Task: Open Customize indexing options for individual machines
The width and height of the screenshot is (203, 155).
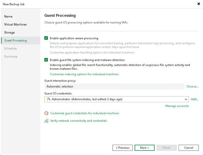Action: [84, 74]
